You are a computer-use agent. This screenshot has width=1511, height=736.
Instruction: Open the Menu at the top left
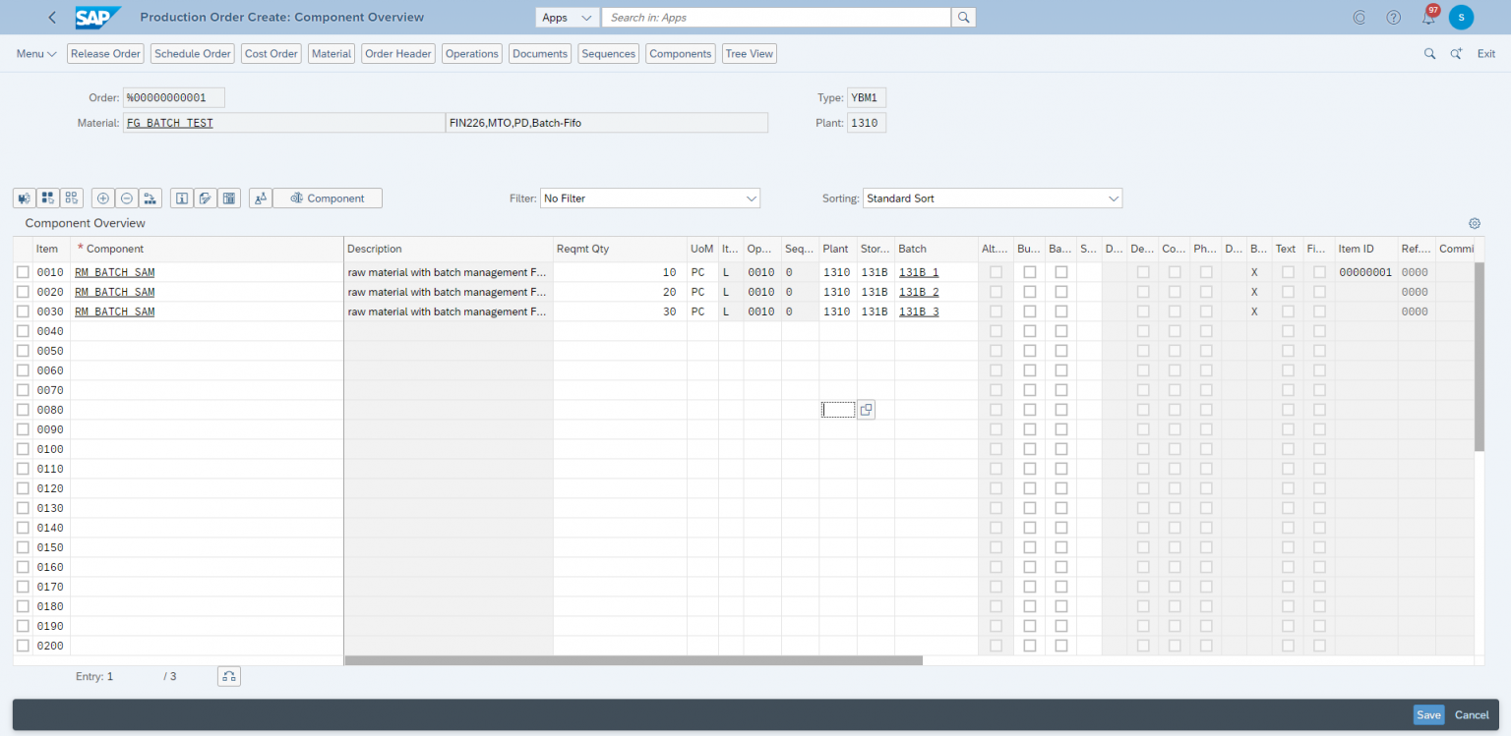click(34, 53)
